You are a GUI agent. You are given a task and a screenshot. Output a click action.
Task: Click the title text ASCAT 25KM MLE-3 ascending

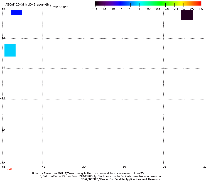pyautogui.click(x=28, y=5)
